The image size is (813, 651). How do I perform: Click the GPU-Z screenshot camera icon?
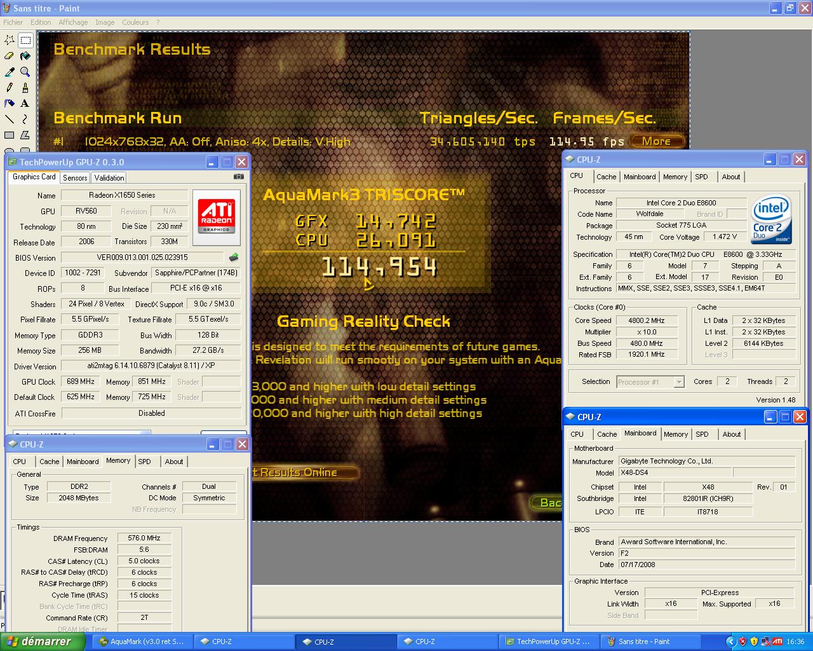[x=238, y=177]
